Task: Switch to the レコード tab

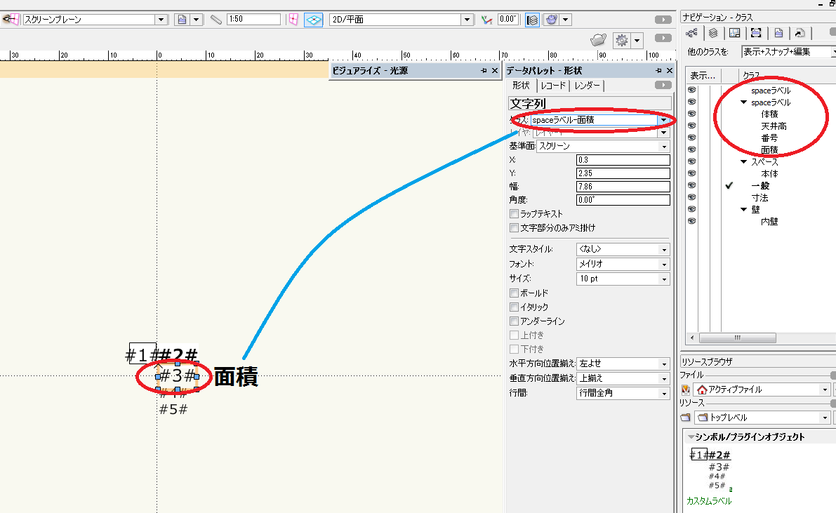Action: [553, 86]
